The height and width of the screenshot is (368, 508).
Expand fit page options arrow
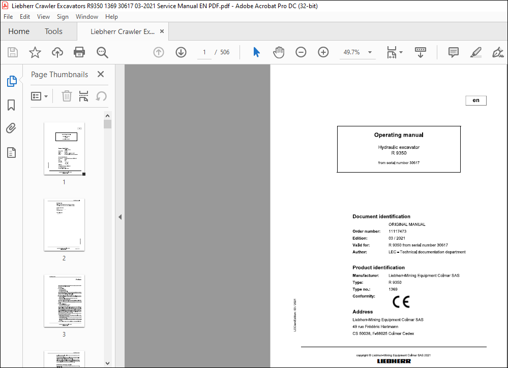(x=401, y=52)
